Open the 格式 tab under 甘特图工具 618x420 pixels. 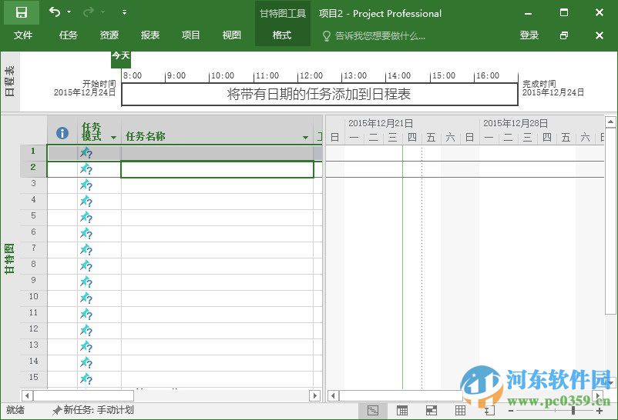click(x=282, y=35)
